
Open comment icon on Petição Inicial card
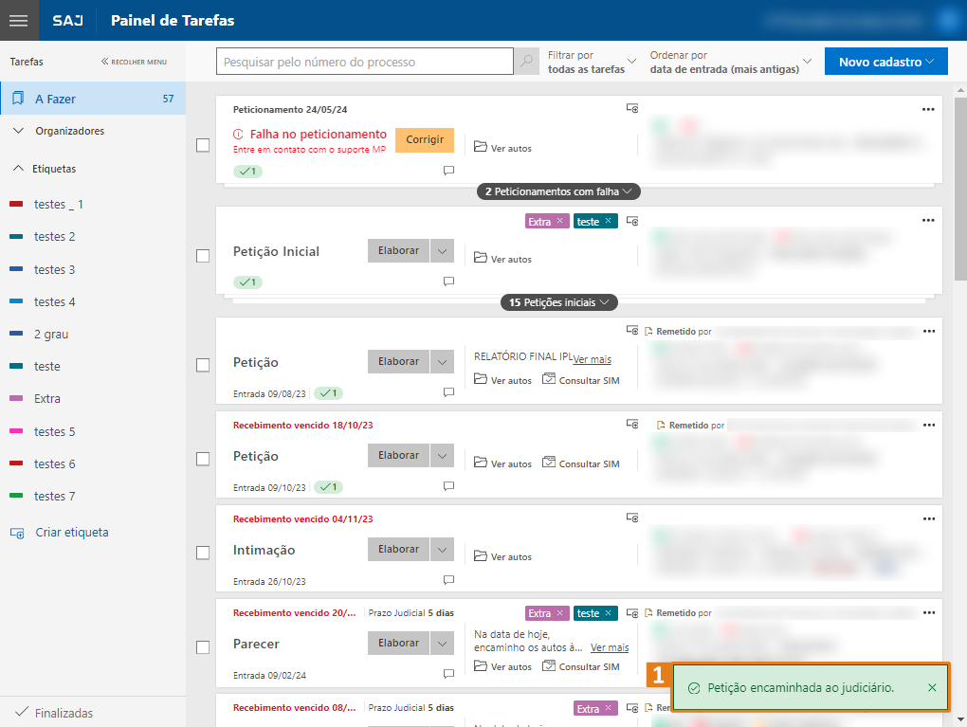[448, 282]
